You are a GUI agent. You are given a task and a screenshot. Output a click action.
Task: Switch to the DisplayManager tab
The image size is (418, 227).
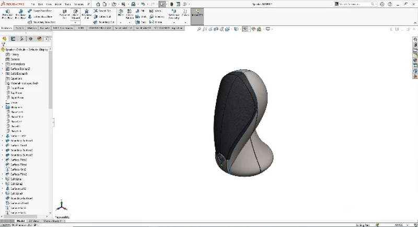coord(40,39)
